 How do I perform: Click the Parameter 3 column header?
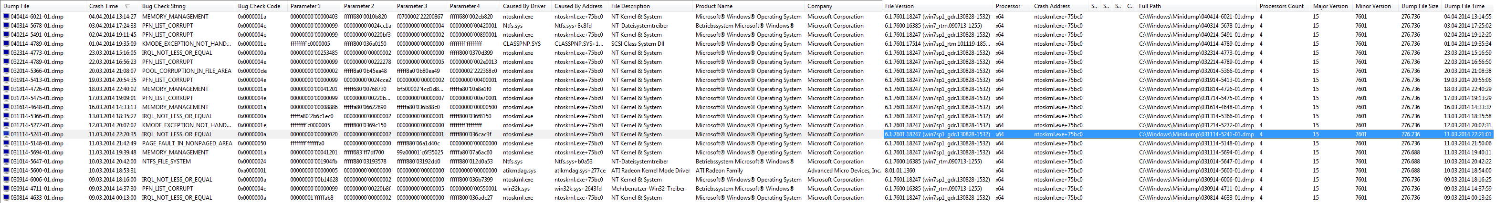421,6
